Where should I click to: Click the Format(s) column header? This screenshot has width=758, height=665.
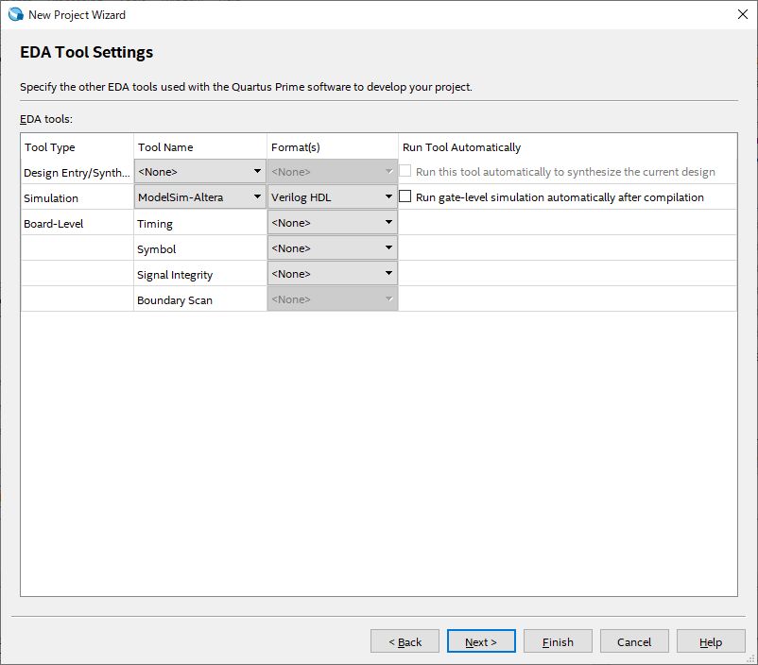pos(296,147)
